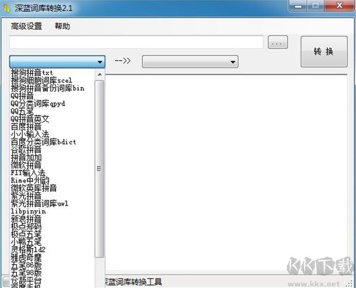Click the window resize grip corner
Screen dimensions: 356x288
point(351,284)
